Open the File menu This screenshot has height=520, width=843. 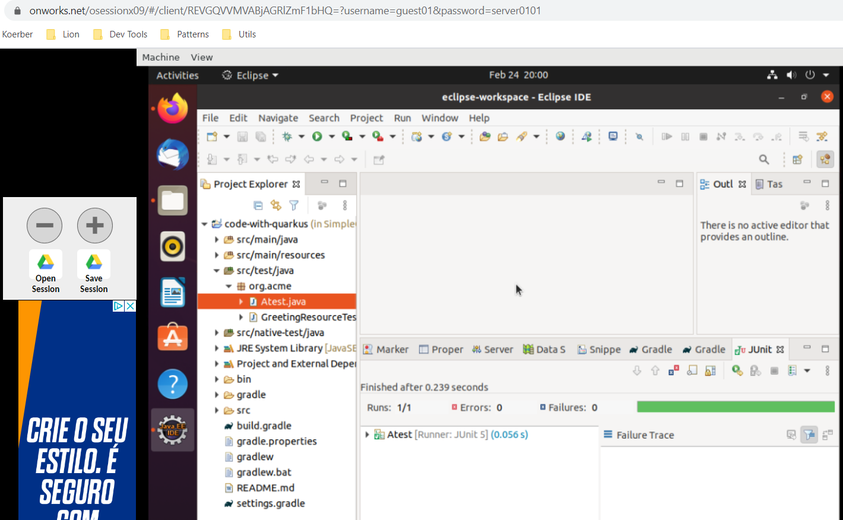pos(210,118)
